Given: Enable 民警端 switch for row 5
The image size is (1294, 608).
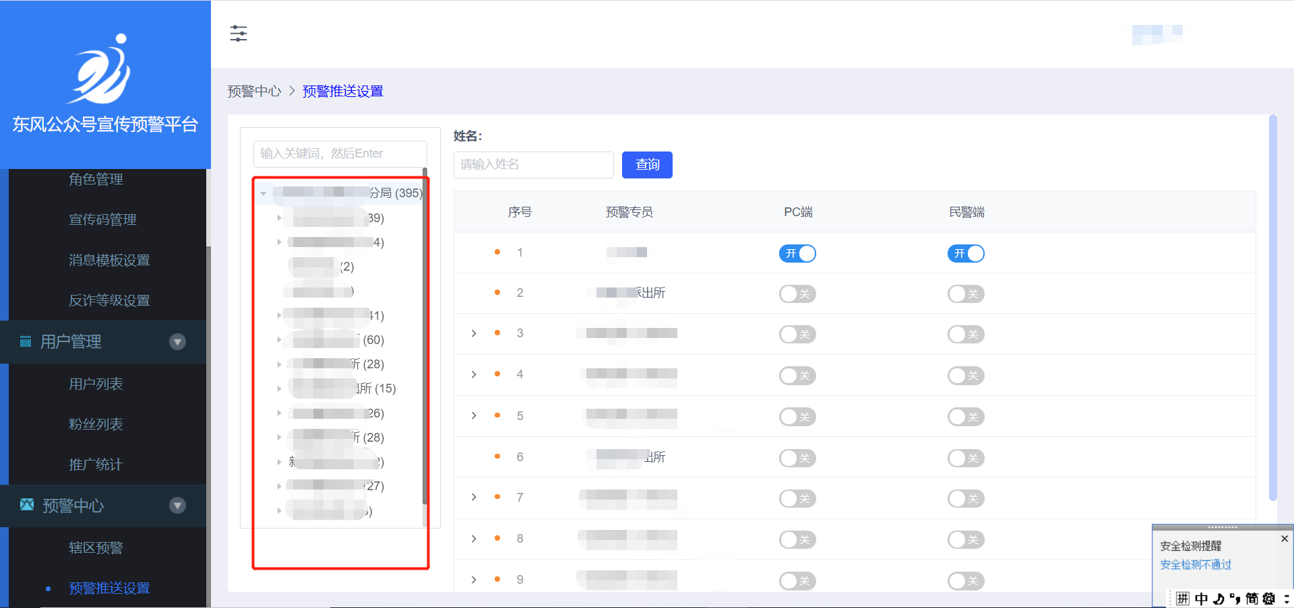Looking at the screenshot, I should click(x=966, y=417).
